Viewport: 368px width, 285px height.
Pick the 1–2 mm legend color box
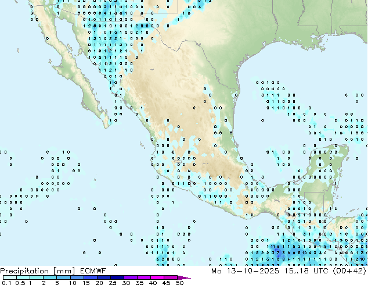[37, 277]
